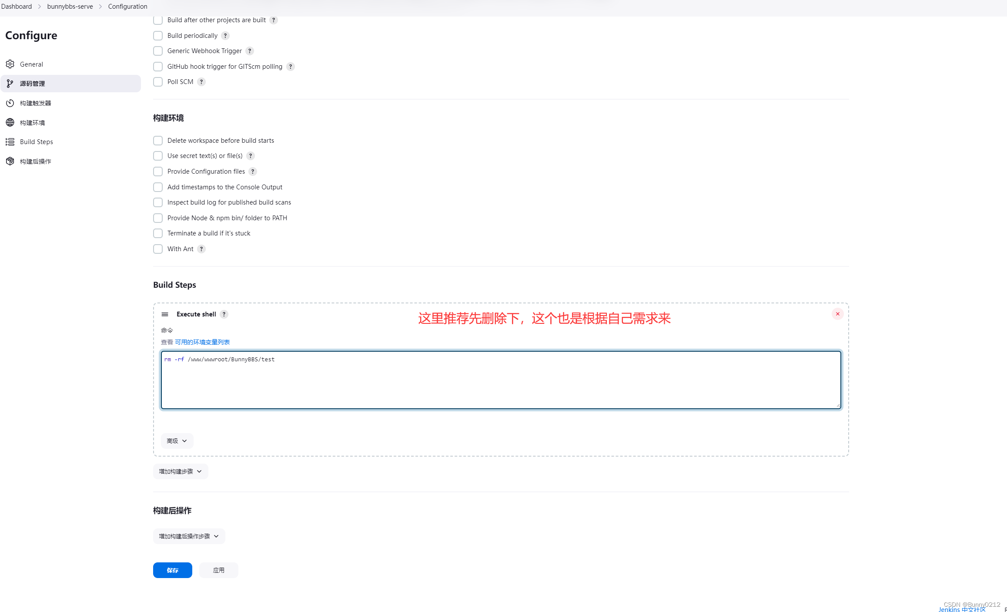Viewport: 1007px width, 612px height.
Task: Jump to 构建环境 sidebar section
Action: tap(70, 122)
